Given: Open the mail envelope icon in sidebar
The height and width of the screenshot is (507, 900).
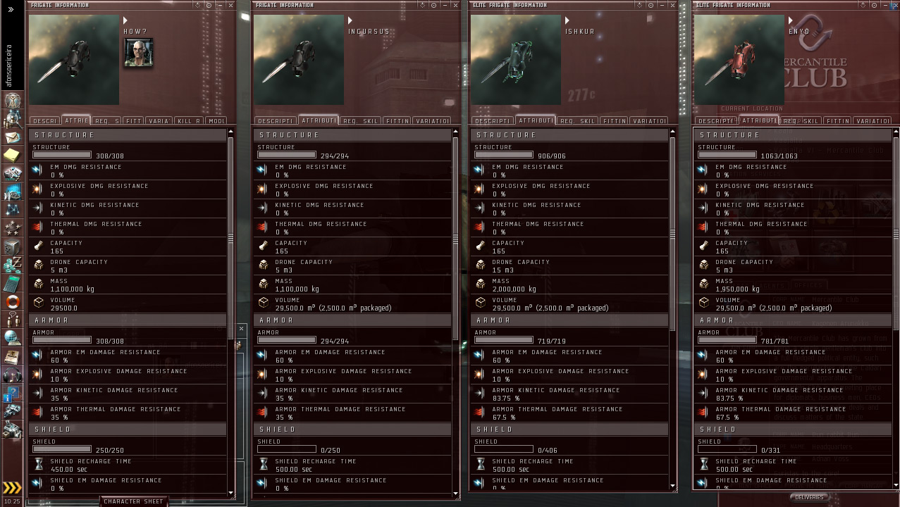Looking at the screenshot, I should tap(12, 136).
